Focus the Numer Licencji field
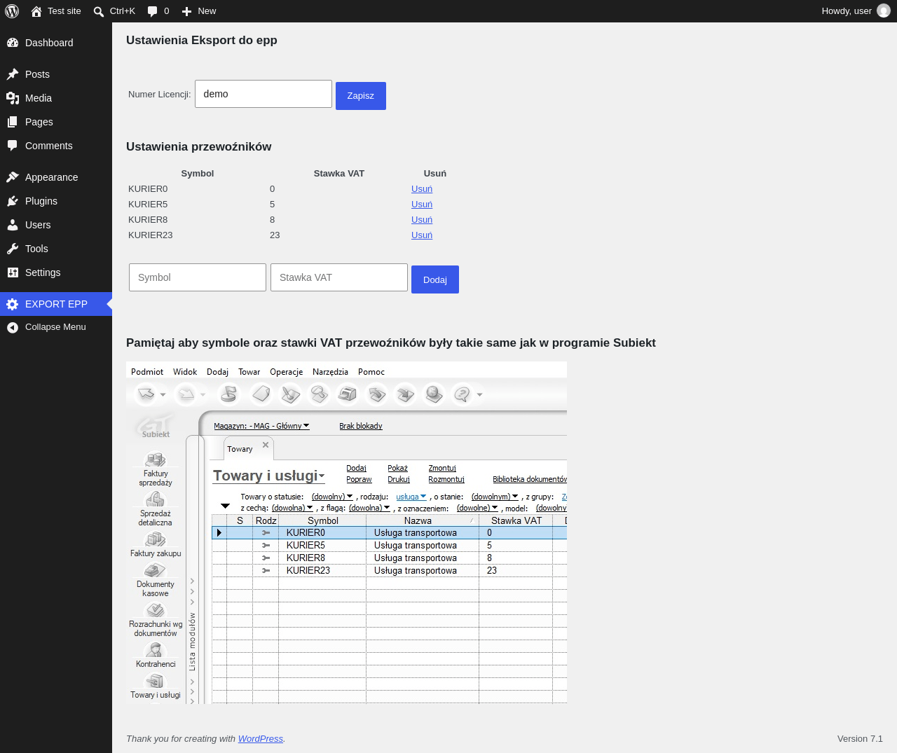 263,94
